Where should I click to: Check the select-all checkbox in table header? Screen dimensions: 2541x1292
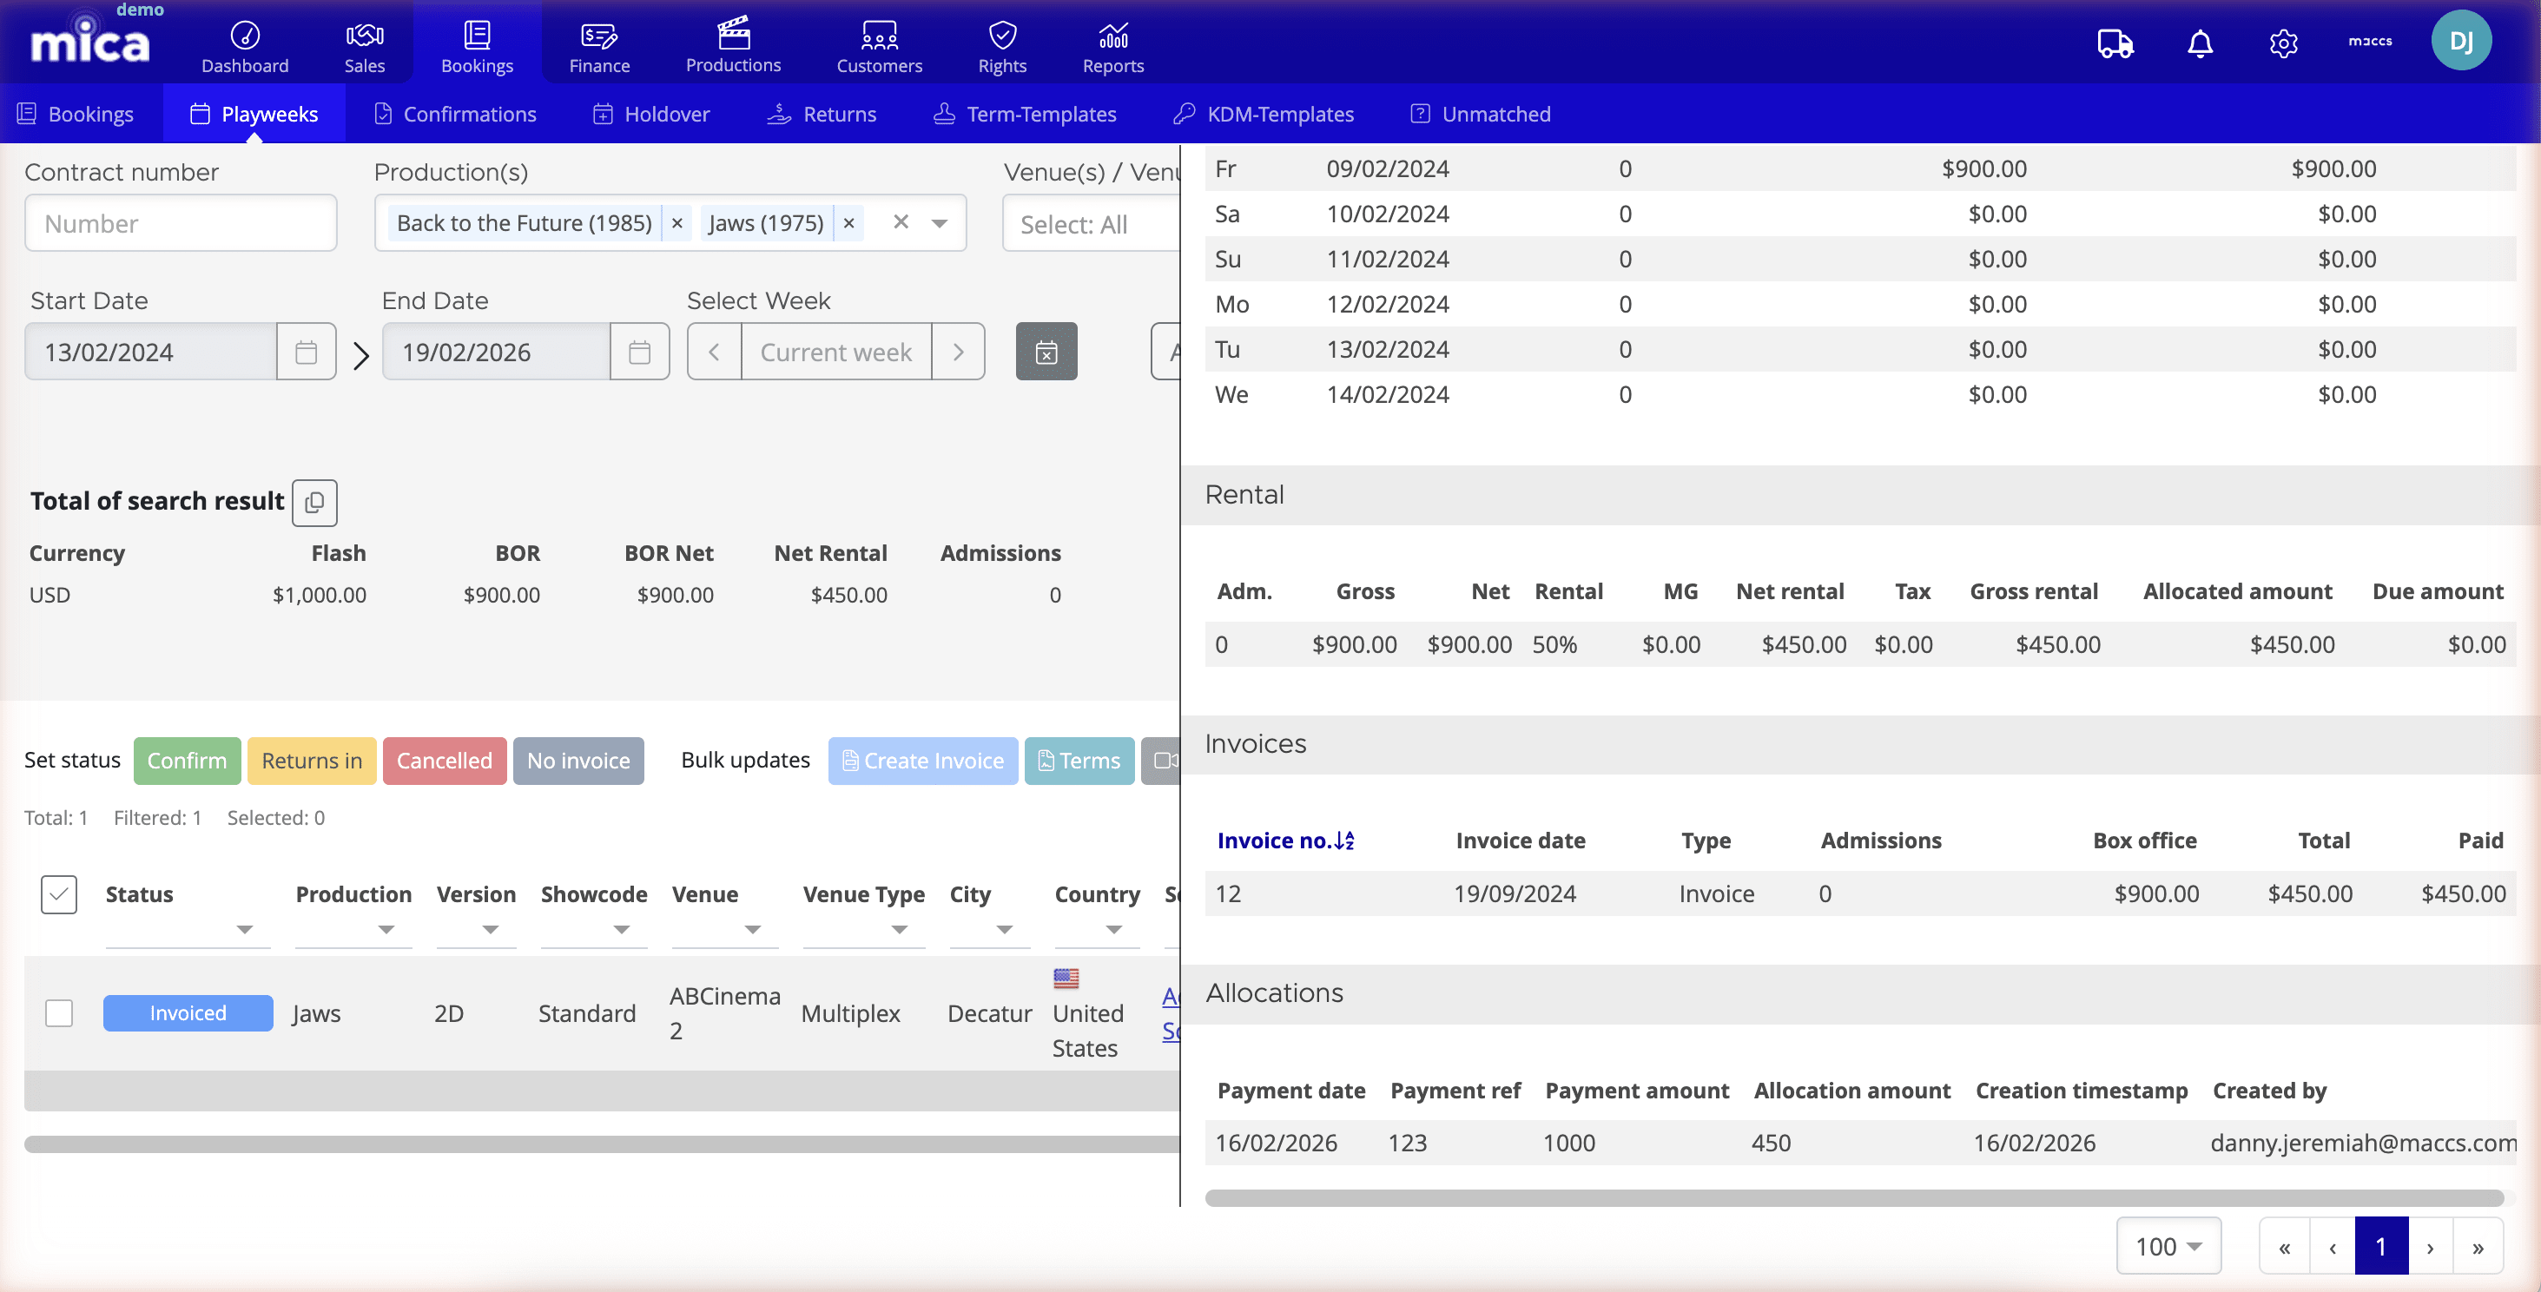pyautogui.click(x=59, y=893)
